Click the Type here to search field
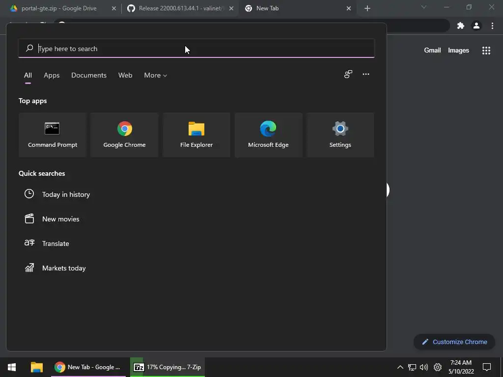The image size is (503, 377). pos(196,49)
